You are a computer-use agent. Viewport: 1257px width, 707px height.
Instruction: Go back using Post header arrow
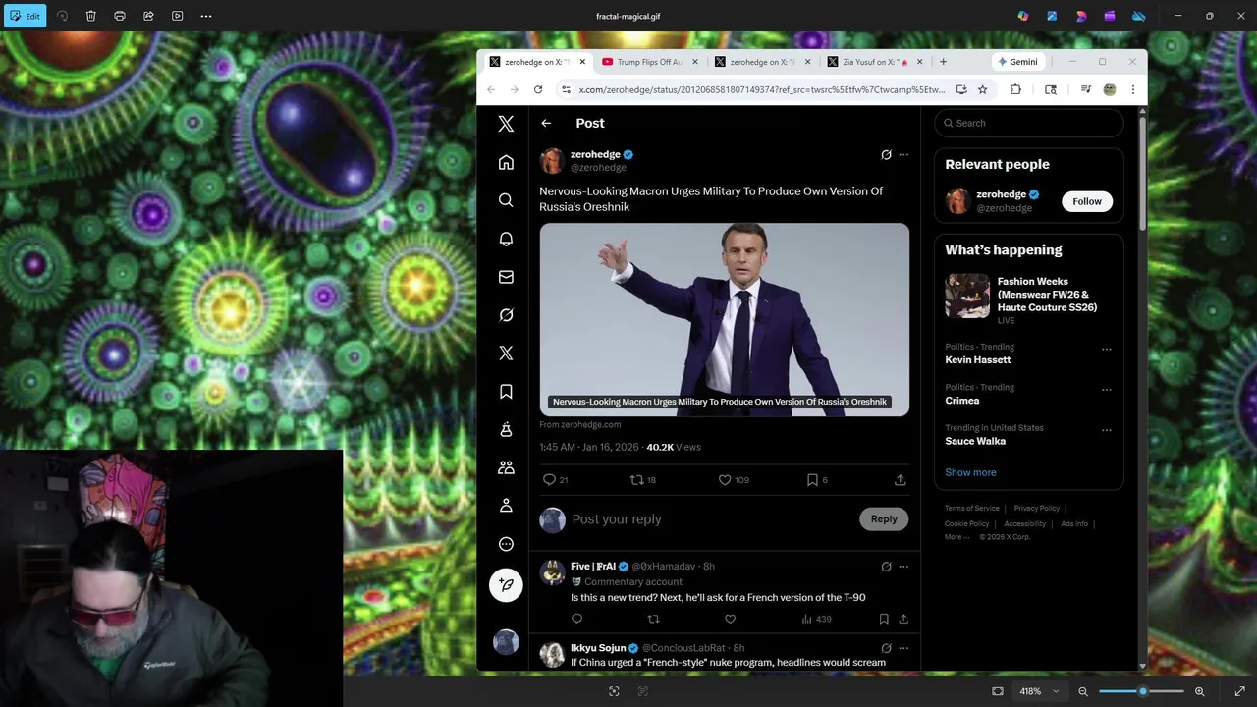546,123
